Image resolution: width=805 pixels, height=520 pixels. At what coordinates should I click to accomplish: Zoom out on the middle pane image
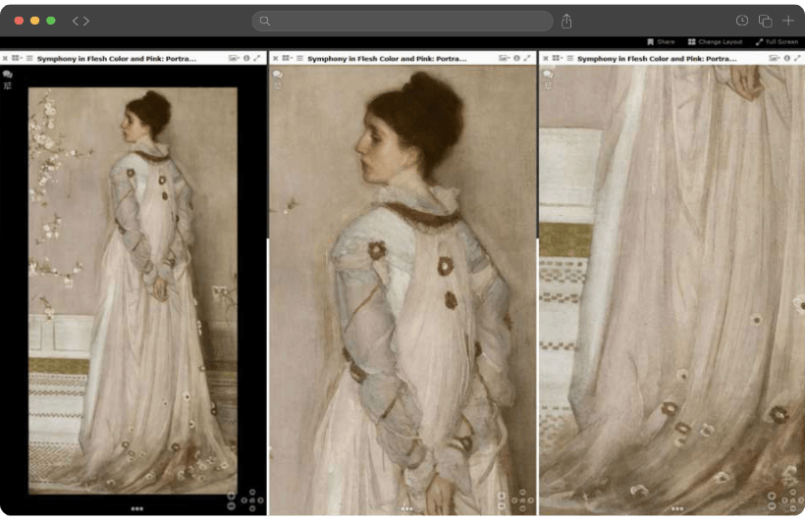coord(502,506)
